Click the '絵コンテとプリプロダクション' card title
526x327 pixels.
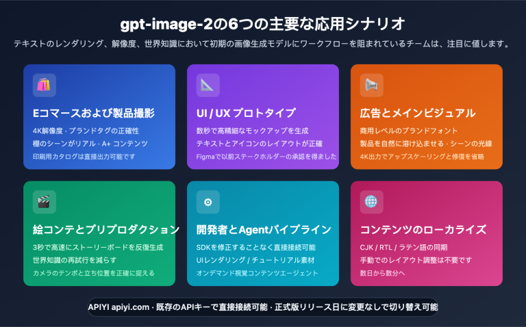(x=106, y=230)
